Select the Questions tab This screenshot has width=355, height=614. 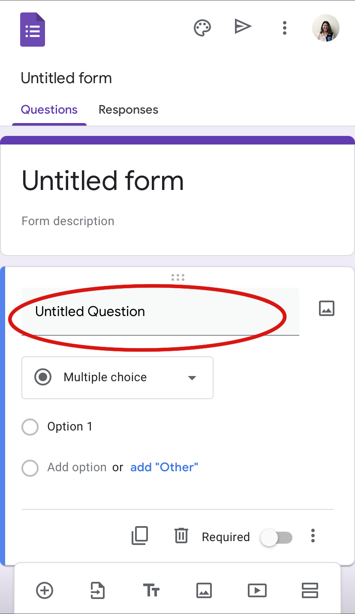49,110
